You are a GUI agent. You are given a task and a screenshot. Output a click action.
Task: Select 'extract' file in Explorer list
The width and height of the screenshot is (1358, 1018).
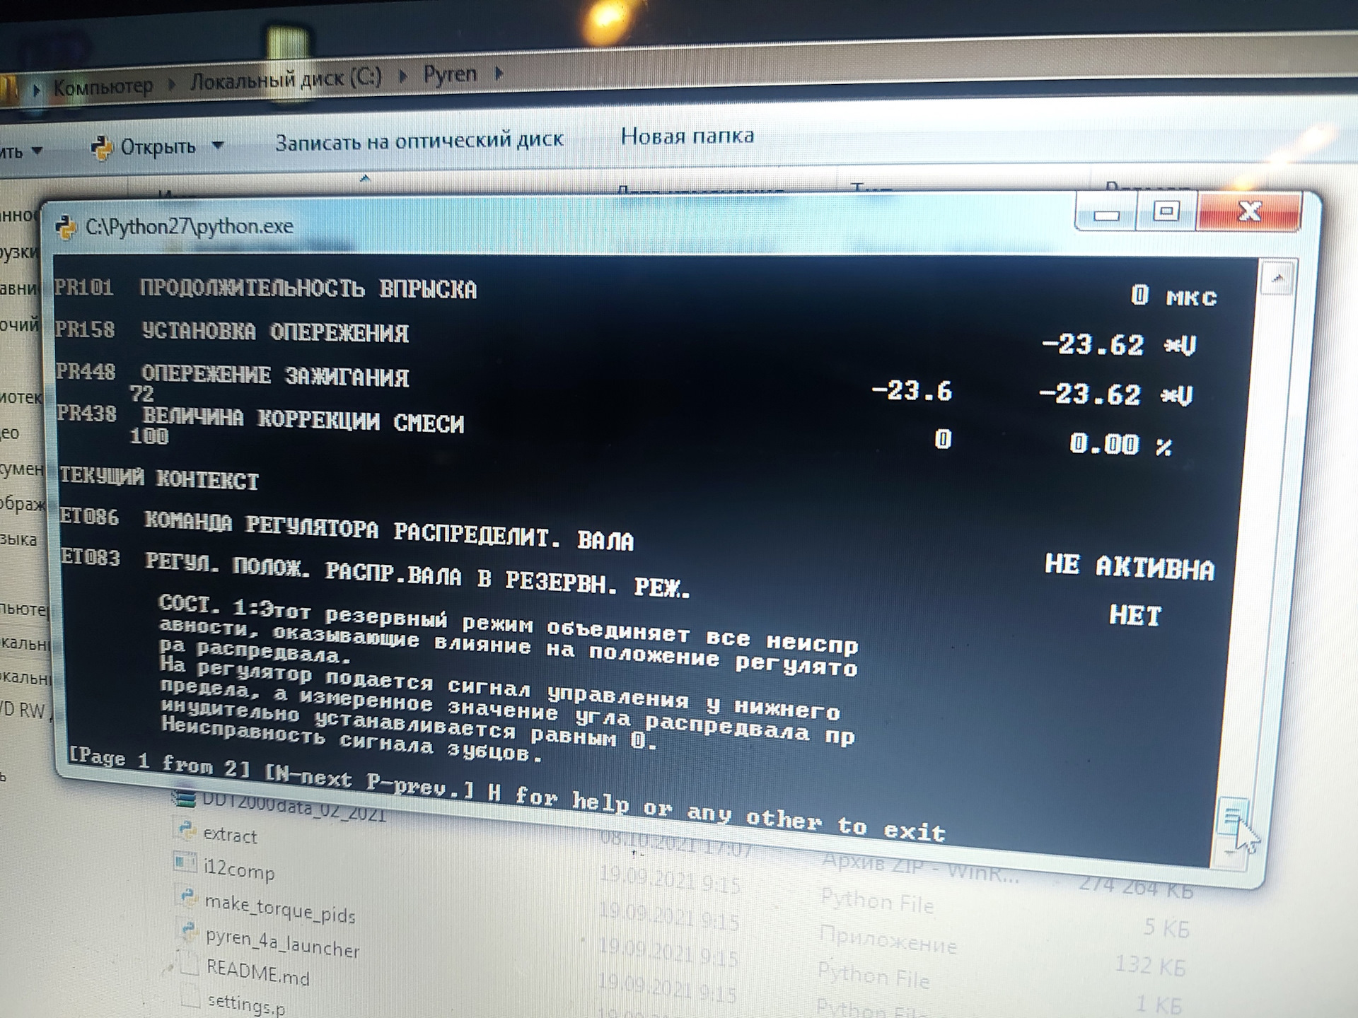230,835
